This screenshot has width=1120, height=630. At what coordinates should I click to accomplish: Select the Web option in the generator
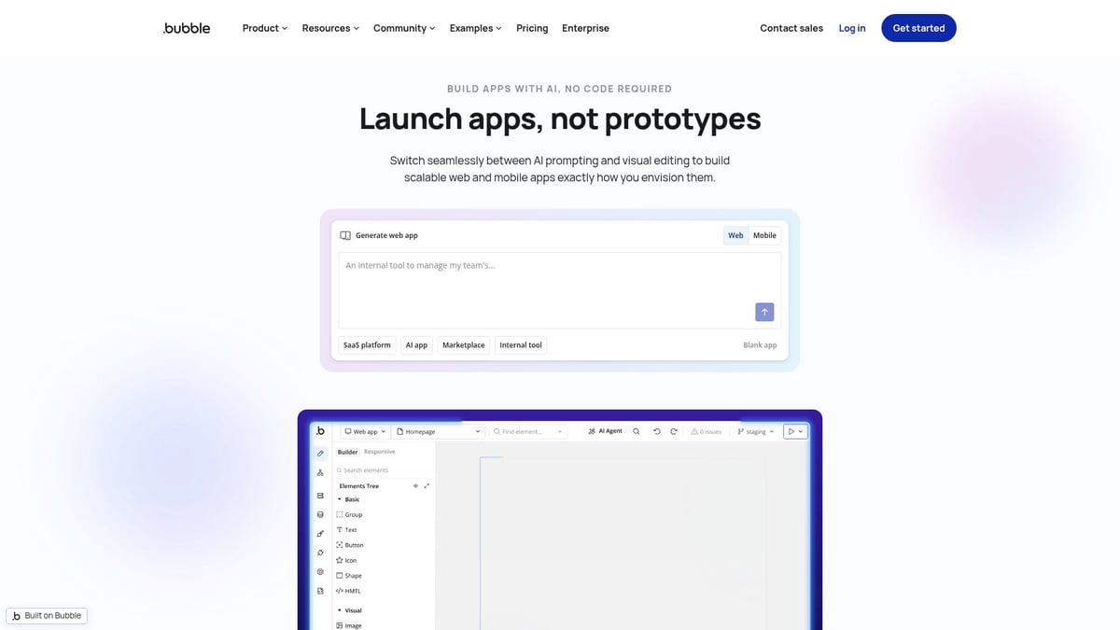tap(735, 235)
